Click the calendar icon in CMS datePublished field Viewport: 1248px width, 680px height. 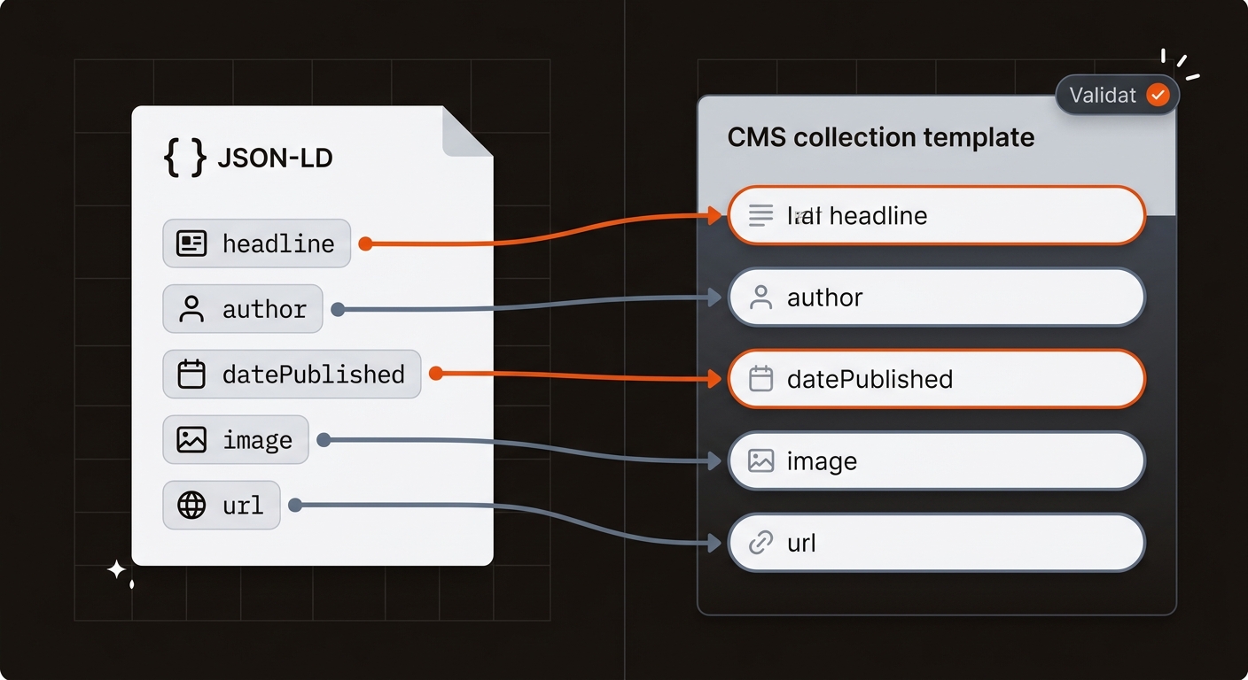click(761, 379)
